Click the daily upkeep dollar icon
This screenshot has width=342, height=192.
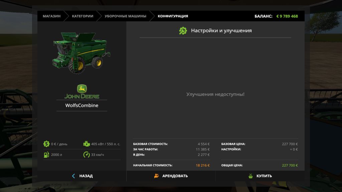click(x=46, y=144)
